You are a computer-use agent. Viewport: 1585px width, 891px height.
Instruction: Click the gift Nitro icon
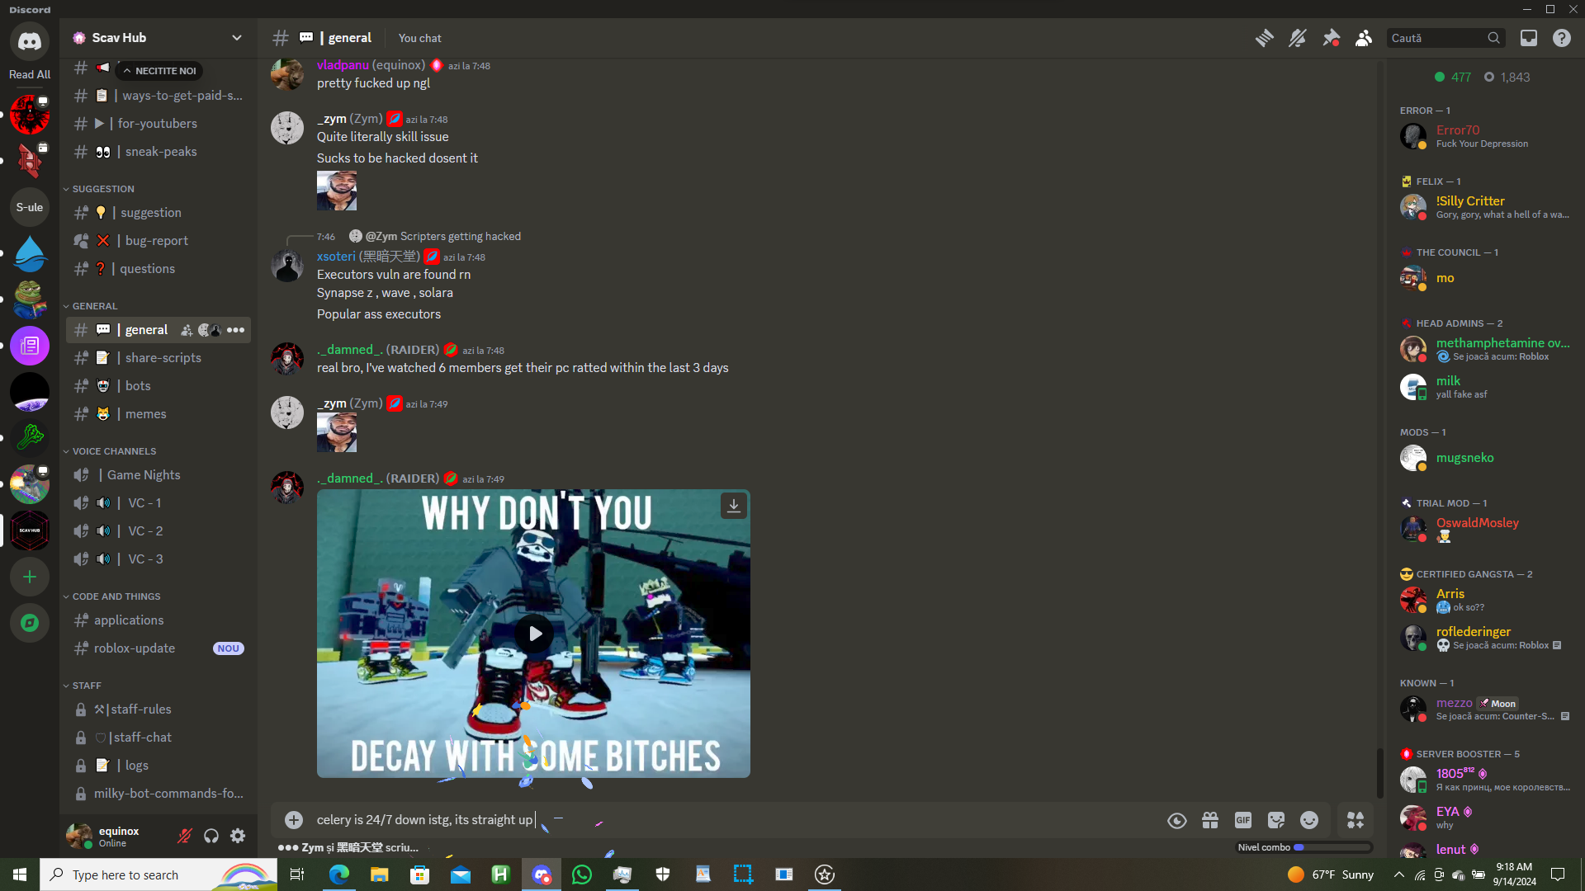pyautogui.click(x=1210, y=820)
